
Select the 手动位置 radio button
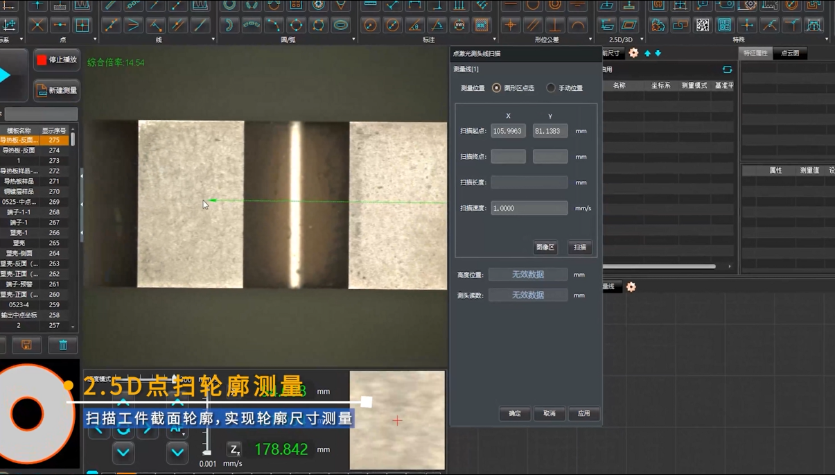(551, 88)
